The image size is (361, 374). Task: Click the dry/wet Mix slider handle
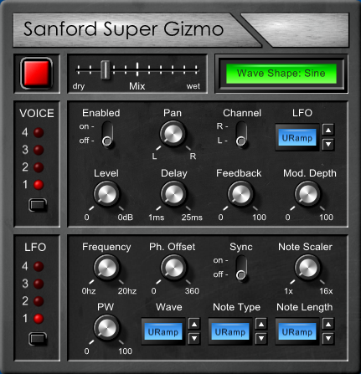[106, 70]
